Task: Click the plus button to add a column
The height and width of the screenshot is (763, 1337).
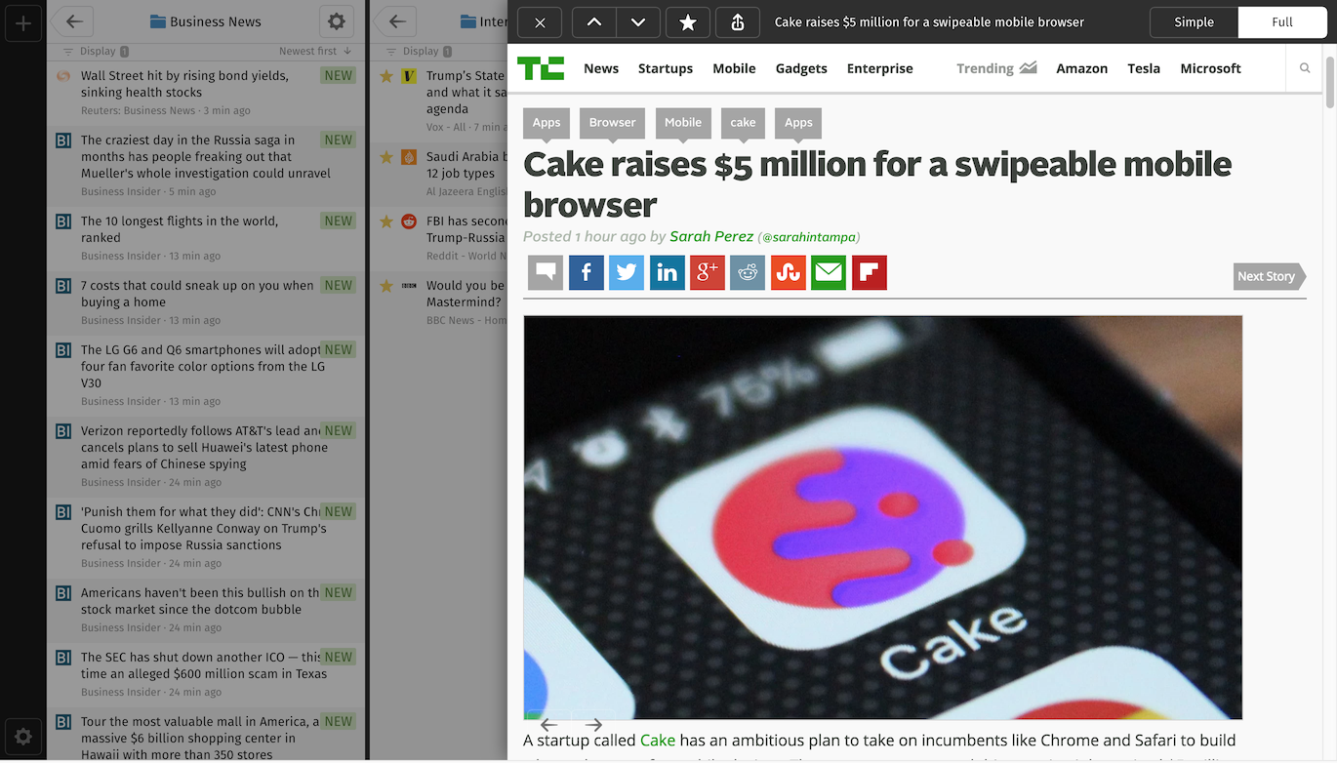Action: [23, 22]
